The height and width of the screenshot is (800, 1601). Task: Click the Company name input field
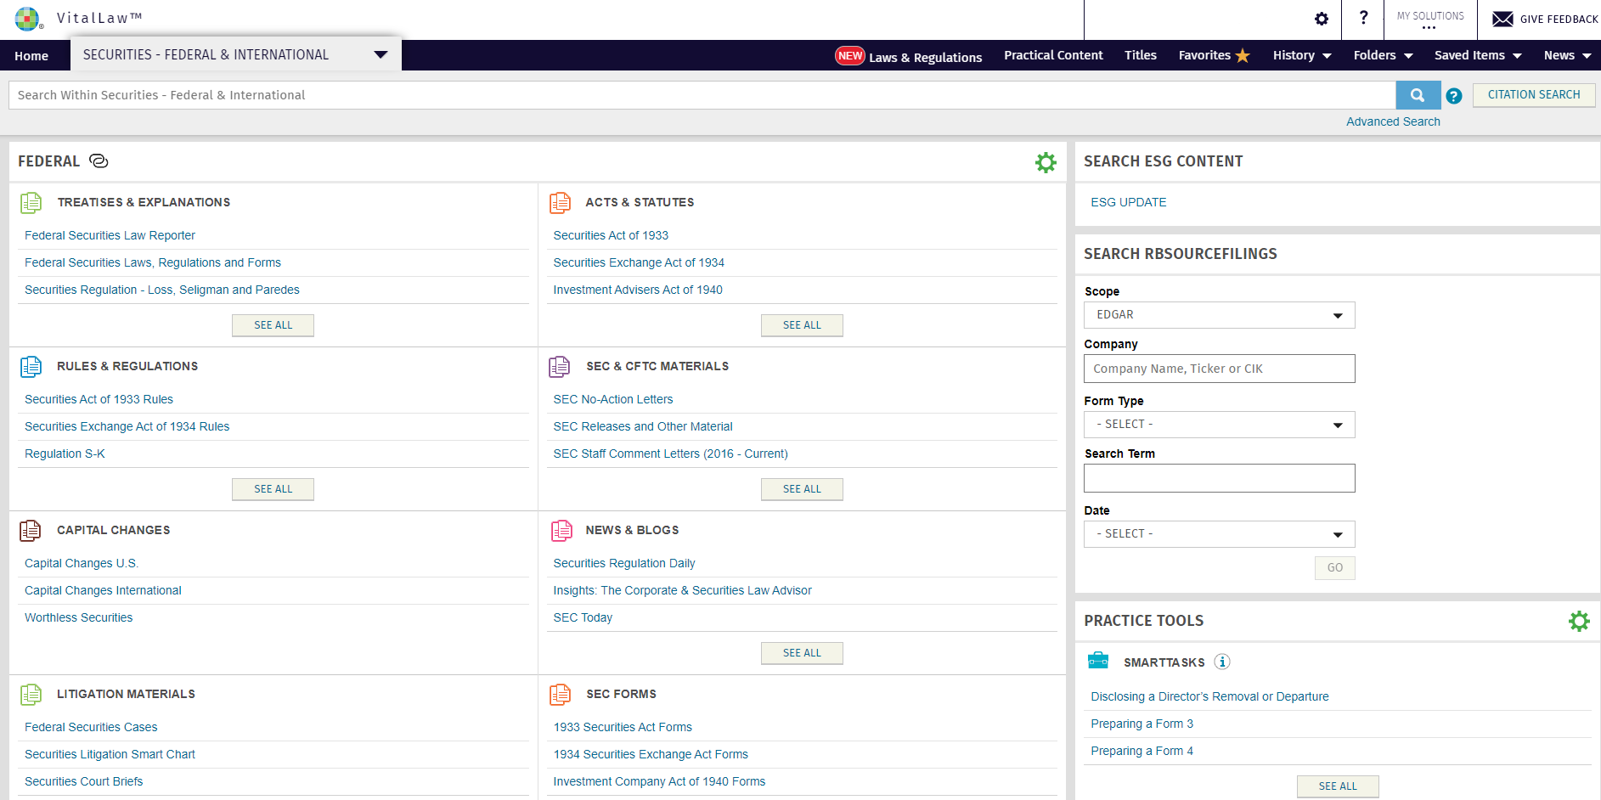pyautogui.click(x=1219, y=369)
